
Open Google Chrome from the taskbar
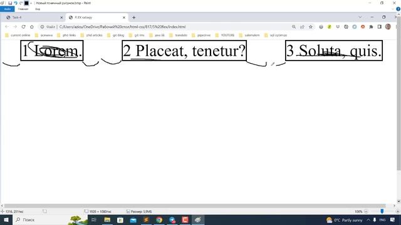(x=159, y=219)
